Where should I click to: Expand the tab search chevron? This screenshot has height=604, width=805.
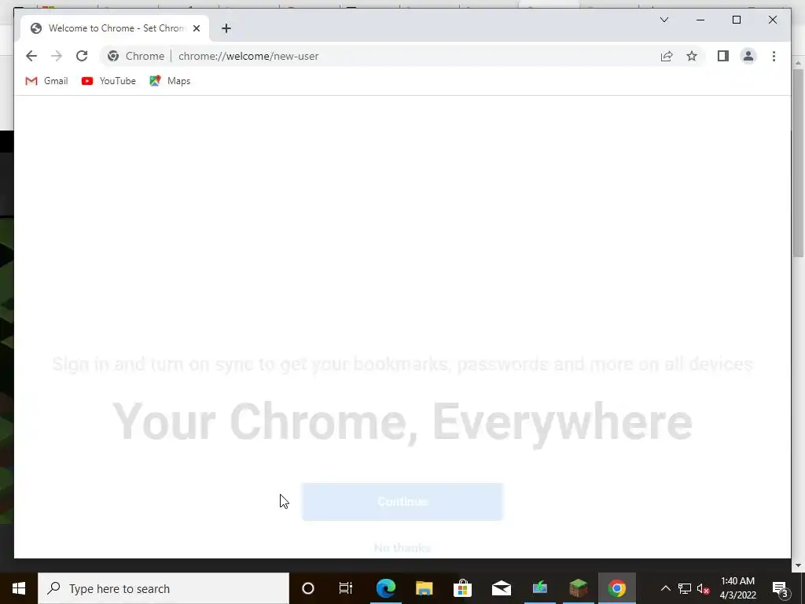click(x=663, y=20)
